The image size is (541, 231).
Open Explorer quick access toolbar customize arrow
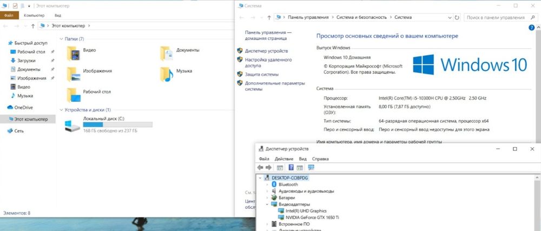pos(29,6)
